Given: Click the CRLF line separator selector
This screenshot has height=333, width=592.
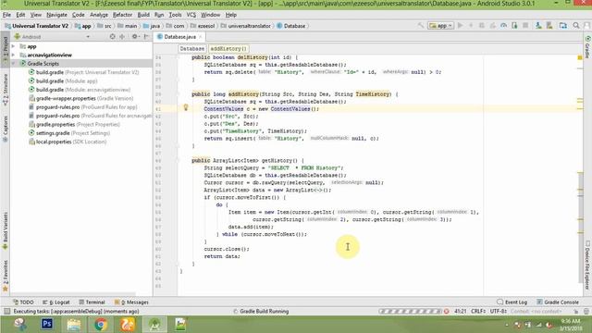Looking at the screenshot, I should [478, 311].
